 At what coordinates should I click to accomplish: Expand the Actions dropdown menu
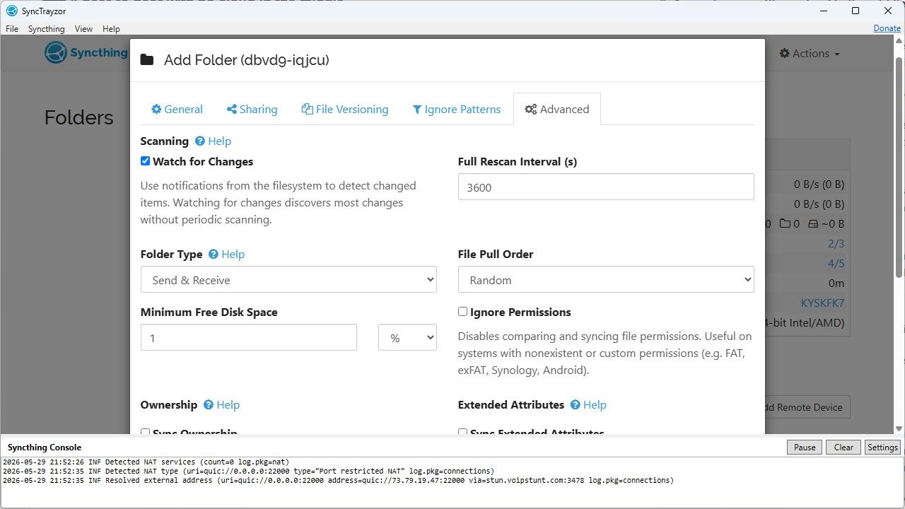(810, 54)
